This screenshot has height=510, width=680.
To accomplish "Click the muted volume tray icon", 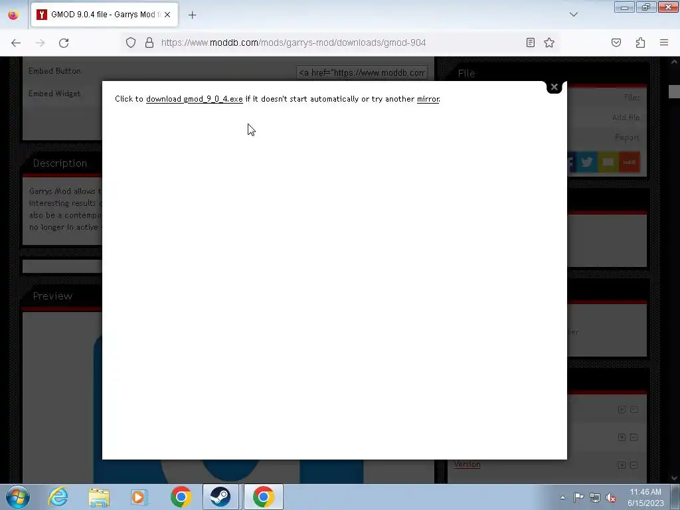I will click(611, 497).
